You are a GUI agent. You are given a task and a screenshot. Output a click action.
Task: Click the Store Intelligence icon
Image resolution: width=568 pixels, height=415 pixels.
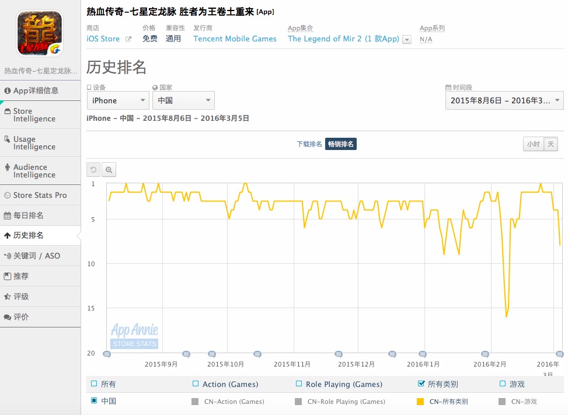7,111
